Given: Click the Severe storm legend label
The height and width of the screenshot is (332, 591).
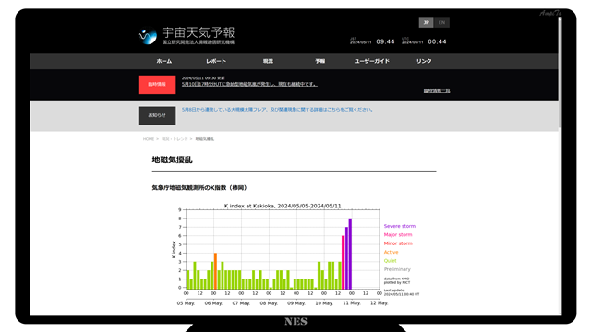Looking at the screenshot, I should click(400, 226).
